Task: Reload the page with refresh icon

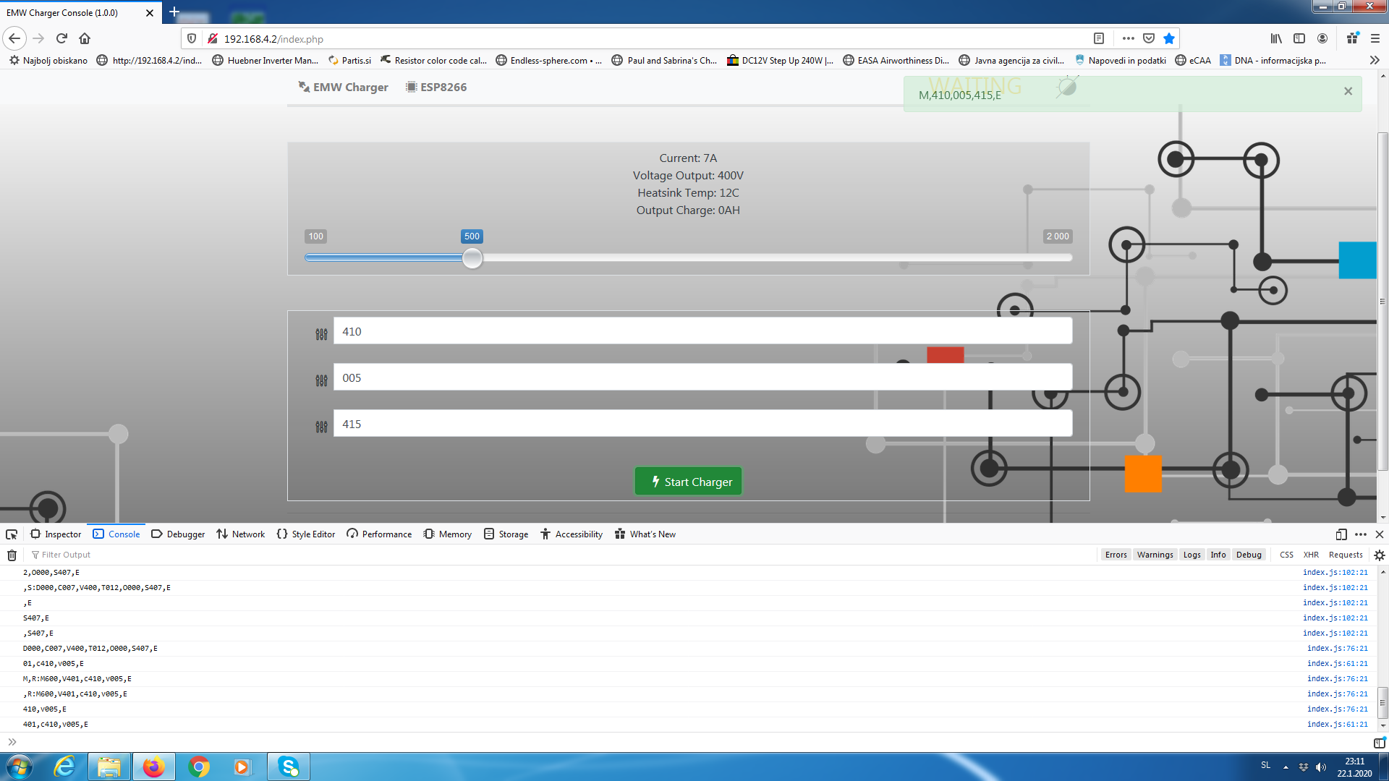Action: [61, 38]
